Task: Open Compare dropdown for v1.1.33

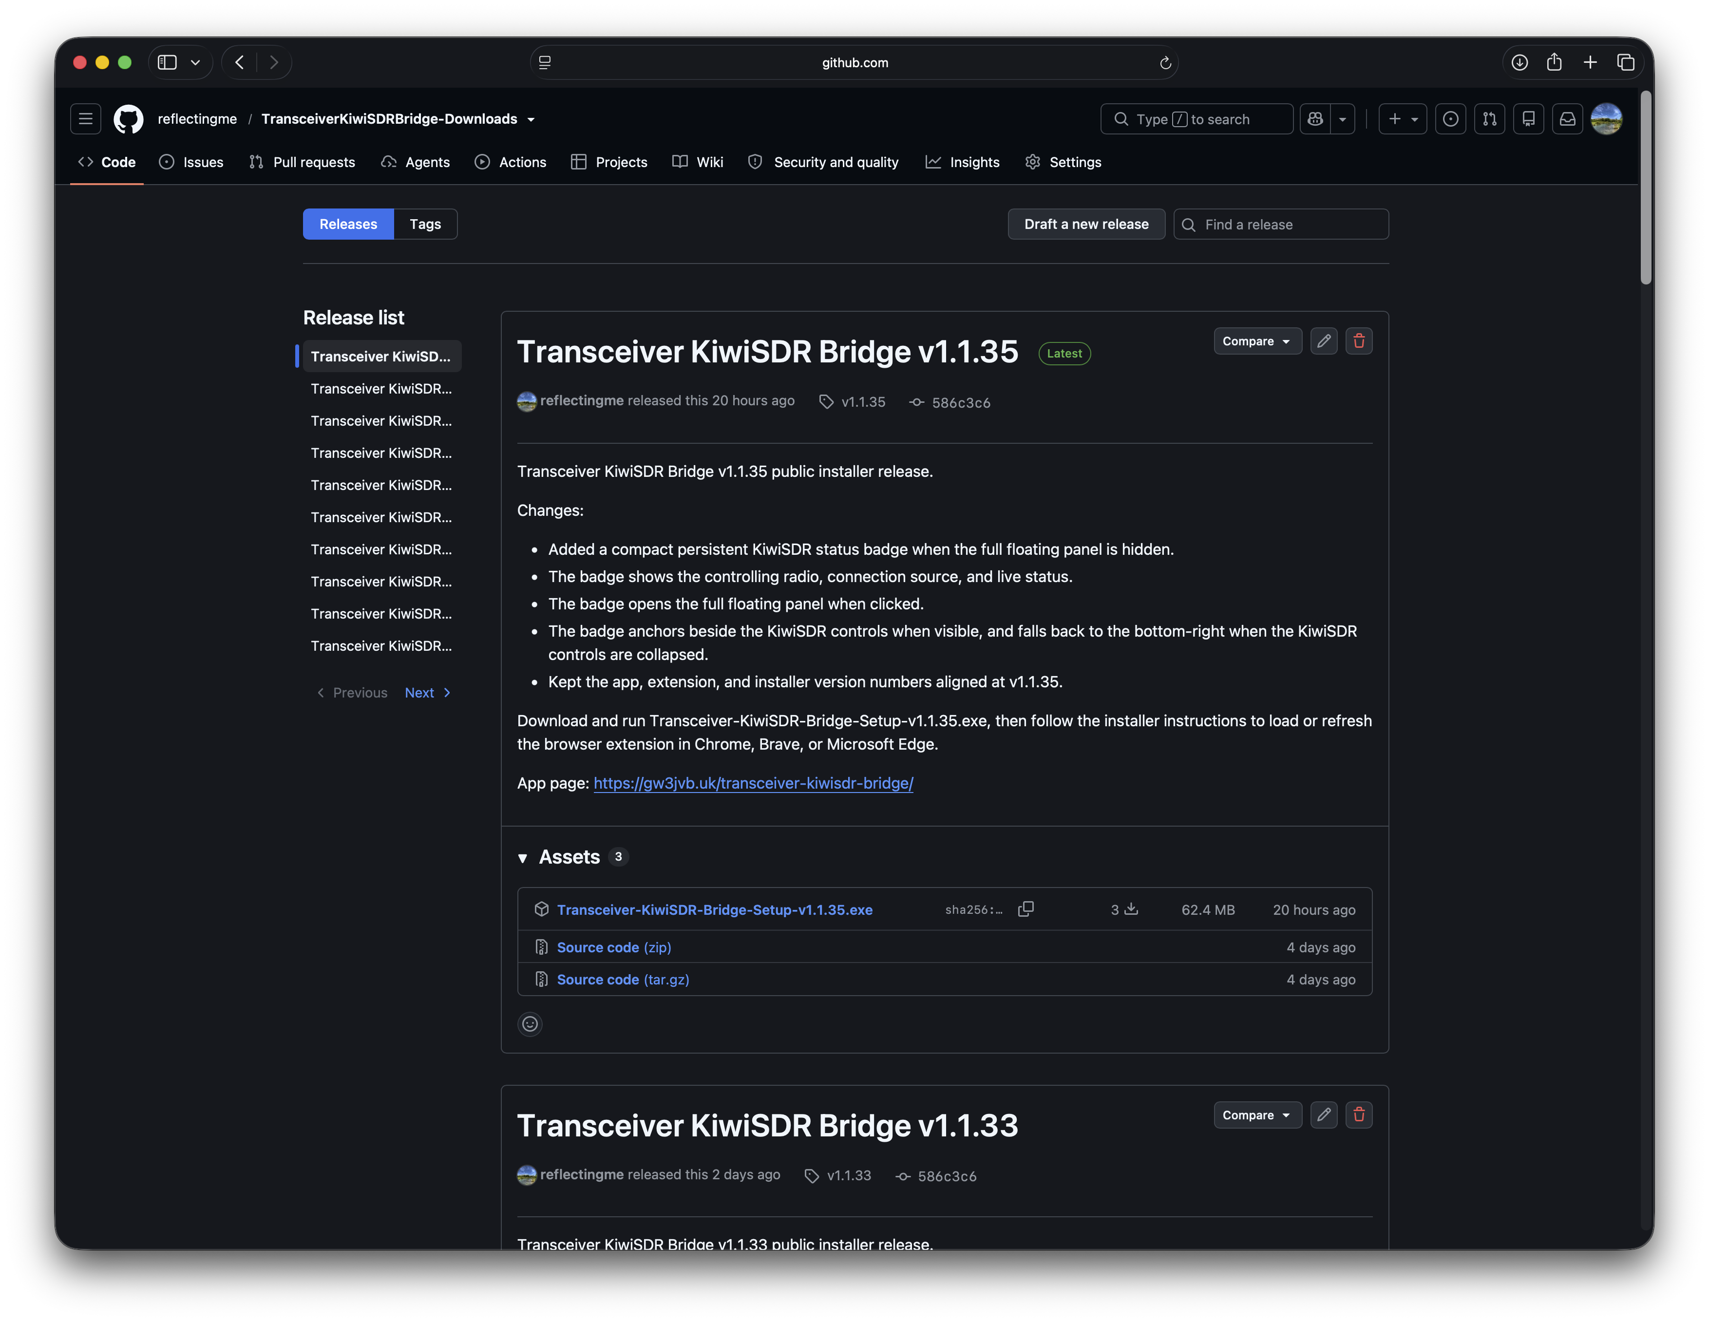Action: pyautogui.click(x=1257, y=1114)
